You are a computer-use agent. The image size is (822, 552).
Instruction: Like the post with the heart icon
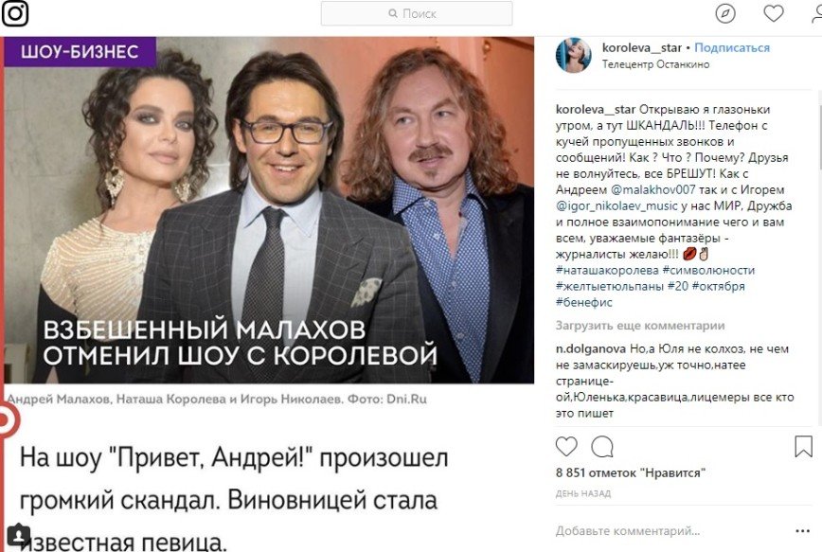coord(566,446)
